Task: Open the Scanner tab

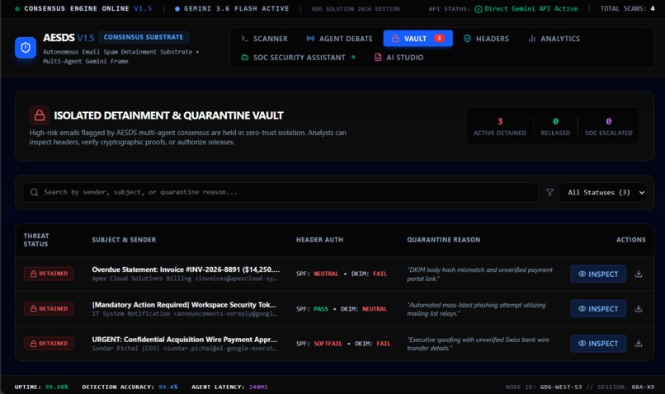Action: point(264,39)
